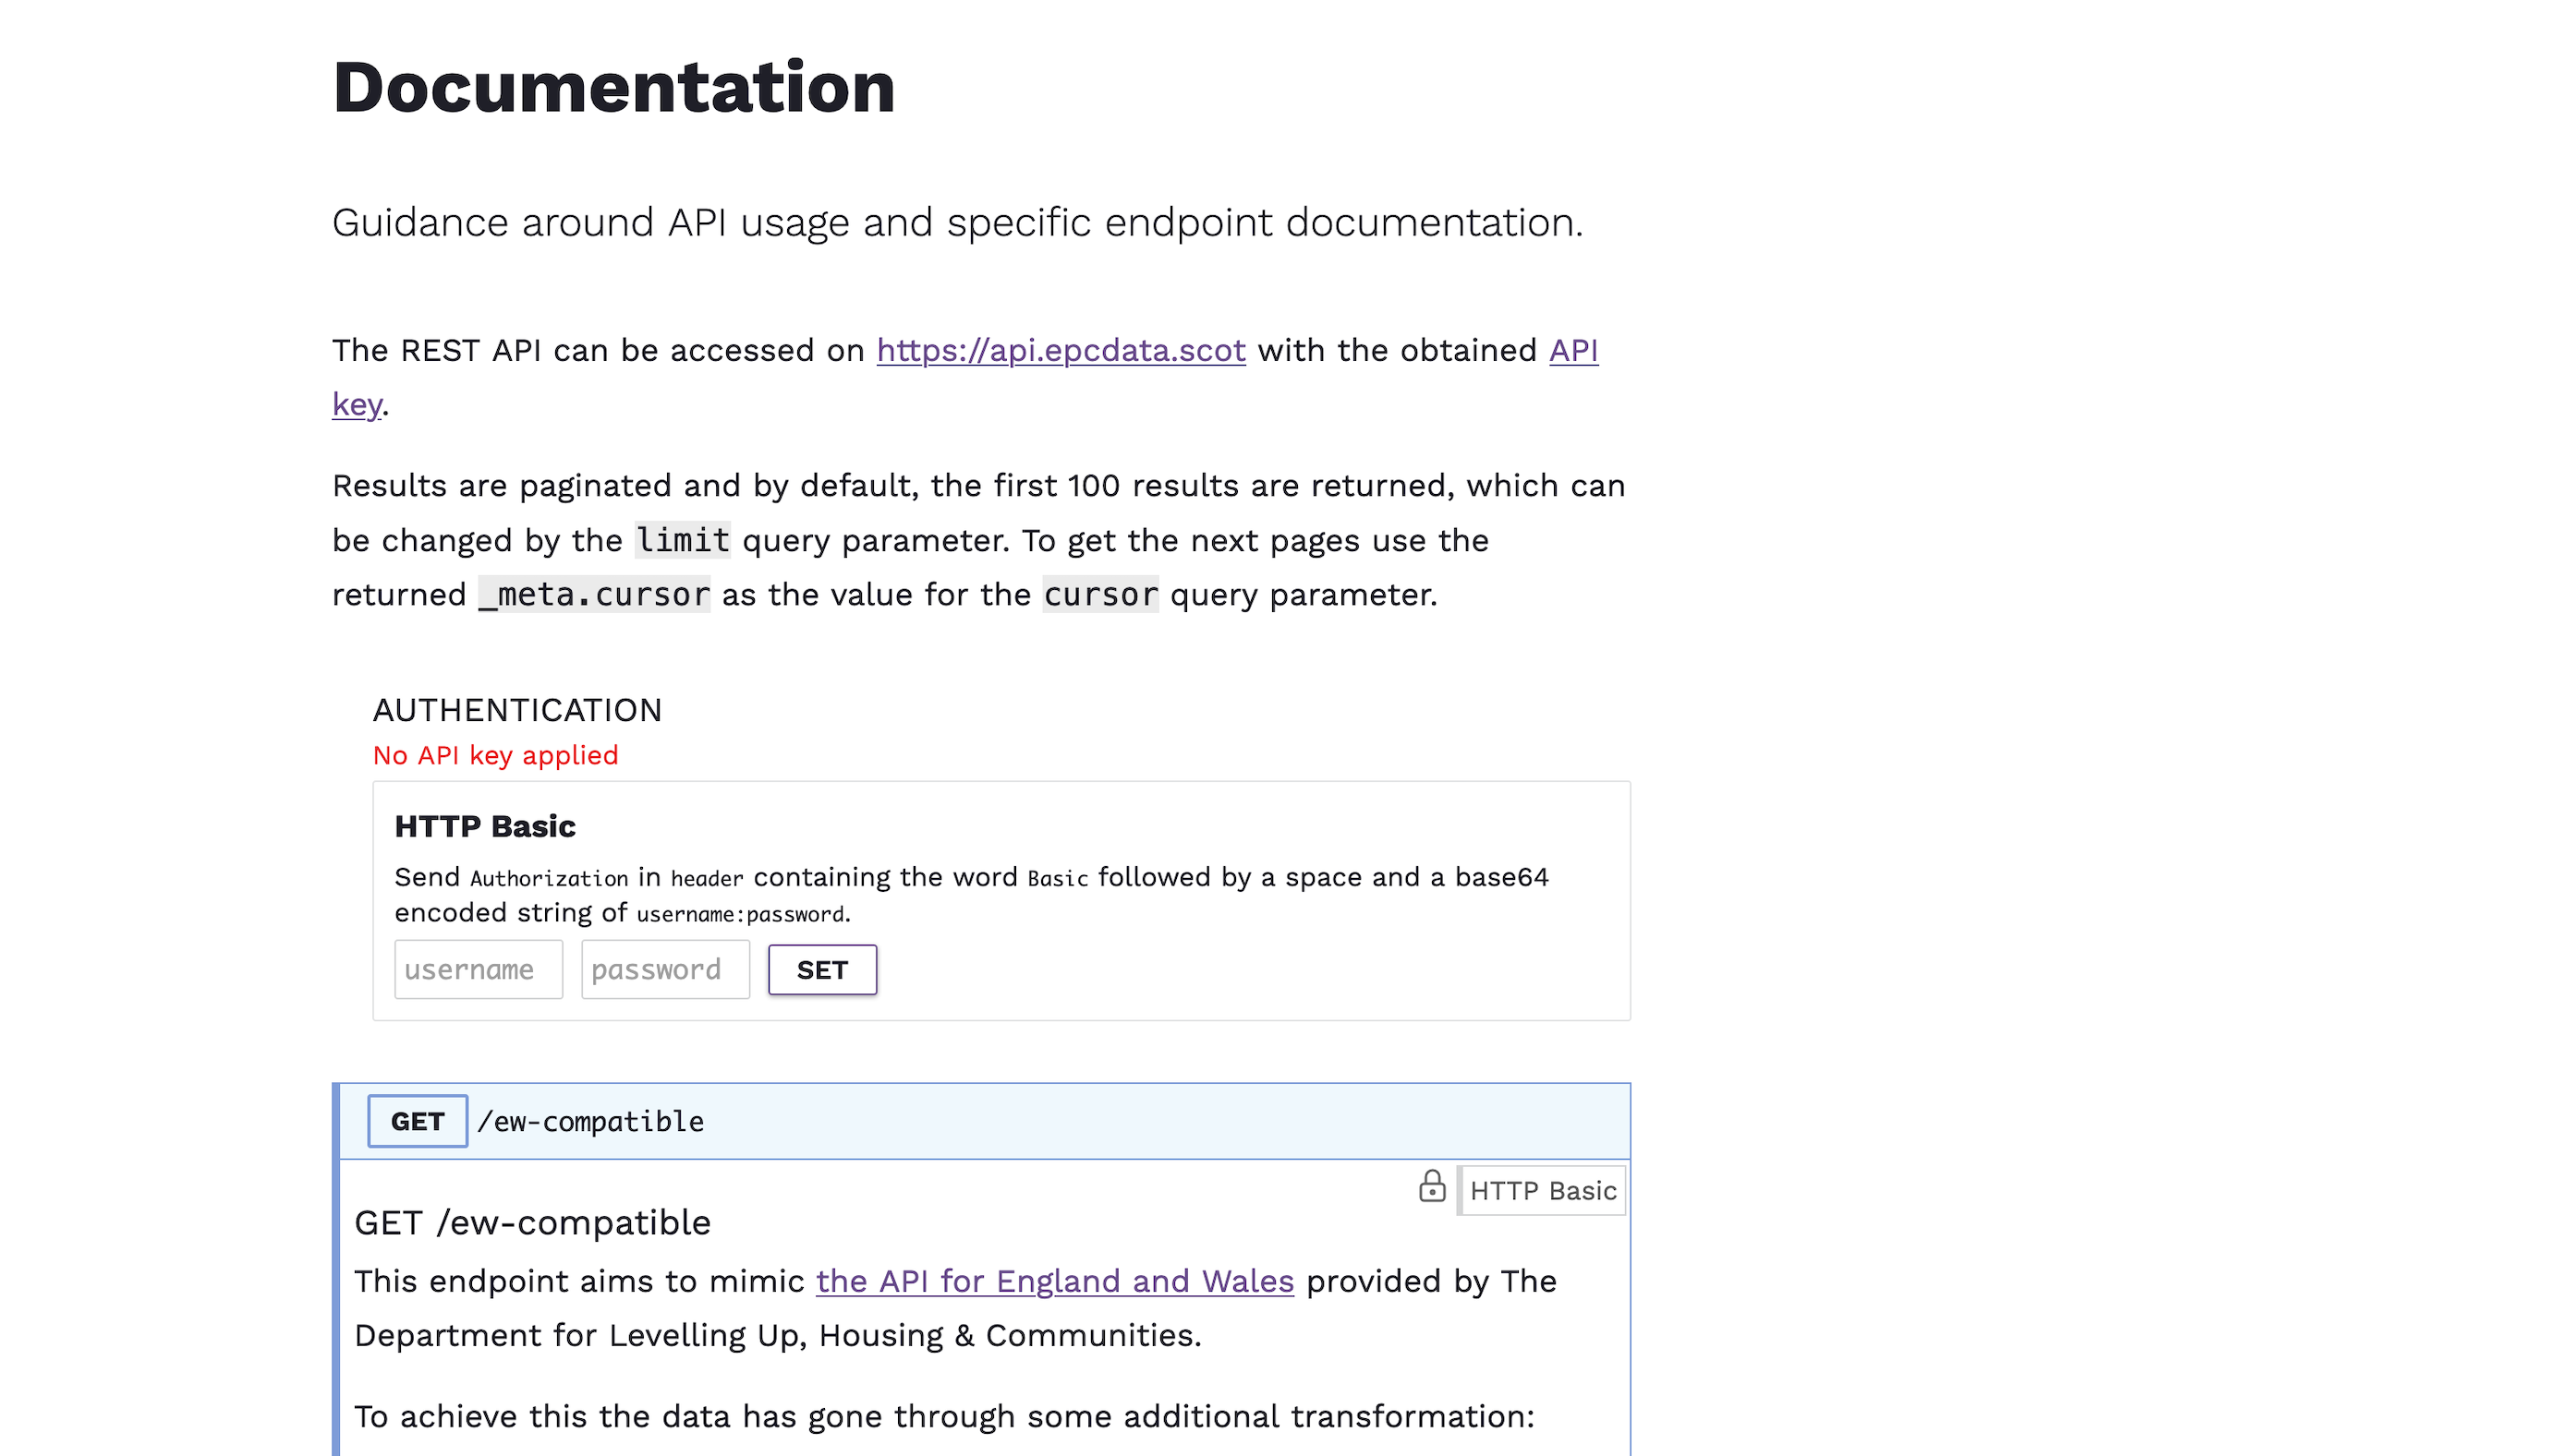2559x1456 pixels.
Task: Click the padlock icon beside HTTP Basic
Action: coord(1432,1186)
